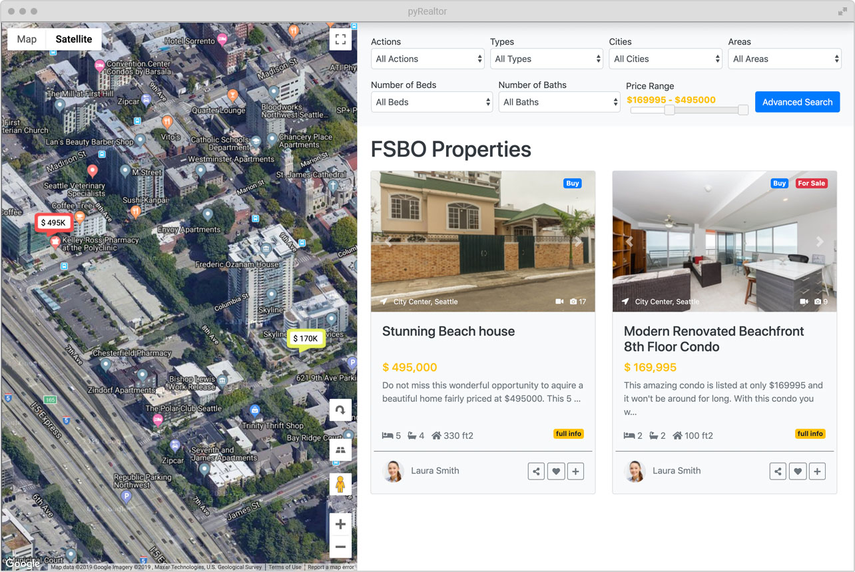Open the Beachfront Condo interior photo
Image resolution: width=855 pixels, height=572 pixels.
click(x=724, y=242)
